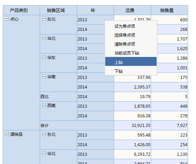Screen dimensions: 196x164
Task: Click freight value 1,426.00
Action: coord(132,144)
